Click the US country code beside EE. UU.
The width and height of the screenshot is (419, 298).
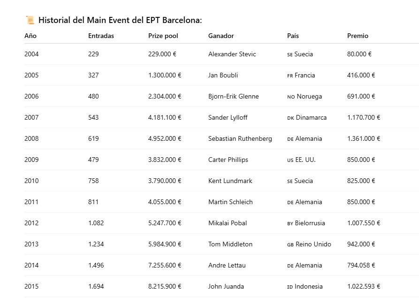290,160
